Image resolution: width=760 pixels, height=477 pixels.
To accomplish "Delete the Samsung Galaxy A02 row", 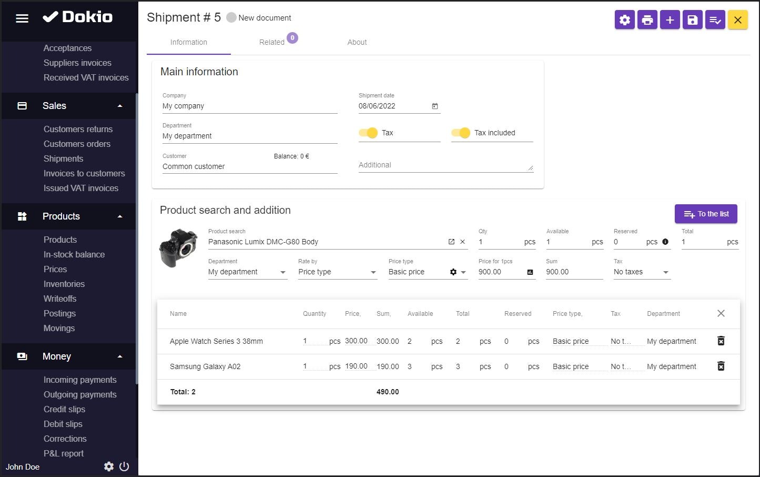I will coord(721,366).
